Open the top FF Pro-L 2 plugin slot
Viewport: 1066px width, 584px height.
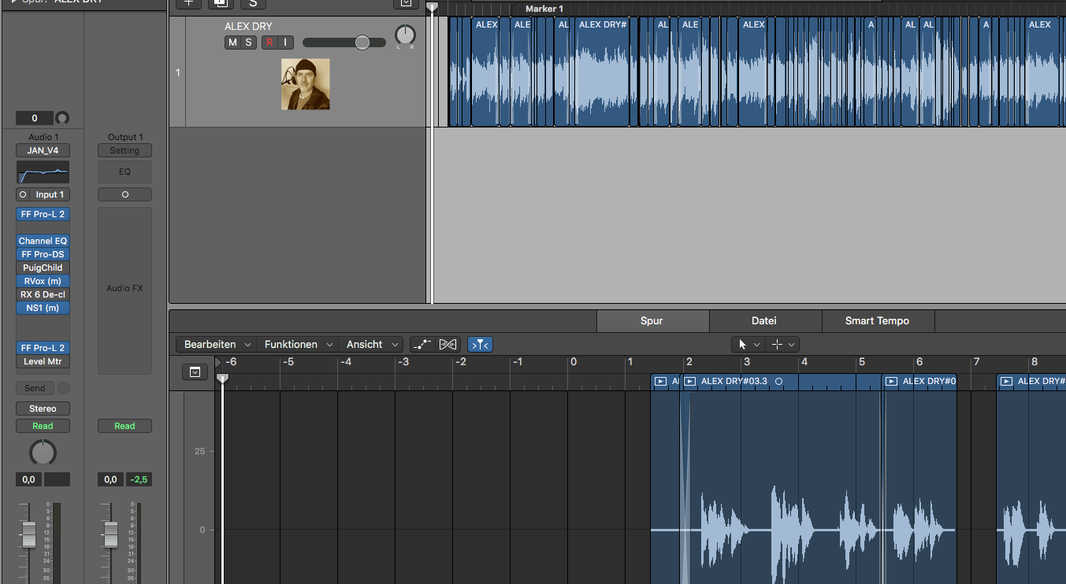pos(43,214)
